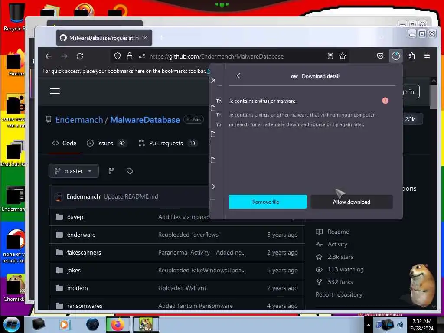Open GitHub's hamburger navigation menu

[x=55, y=91]
